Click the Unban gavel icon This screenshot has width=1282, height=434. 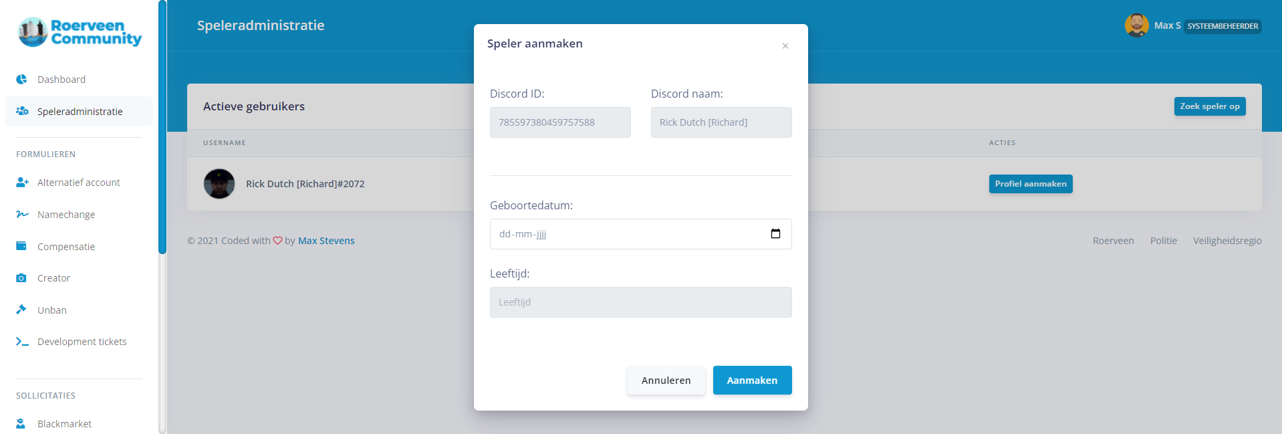(x=21, y=310)
